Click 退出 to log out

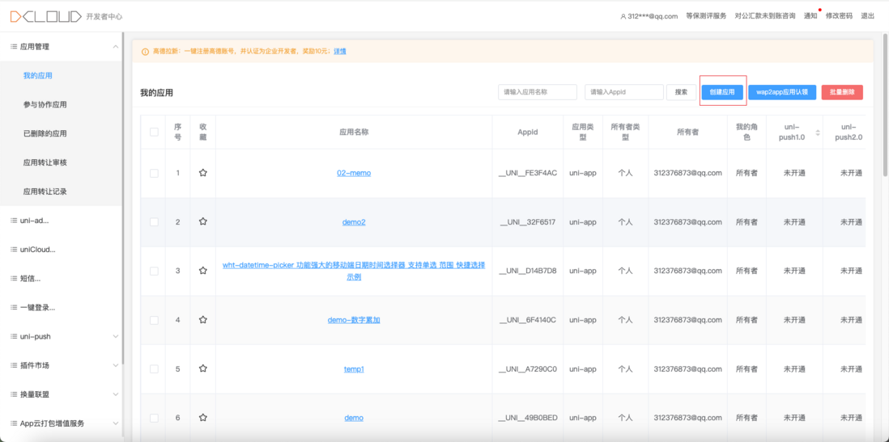tap(867, 16)
